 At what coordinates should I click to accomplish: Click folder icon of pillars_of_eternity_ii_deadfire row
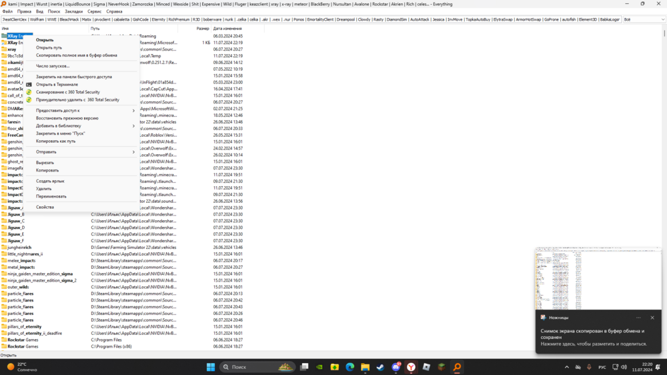[4, 333]
